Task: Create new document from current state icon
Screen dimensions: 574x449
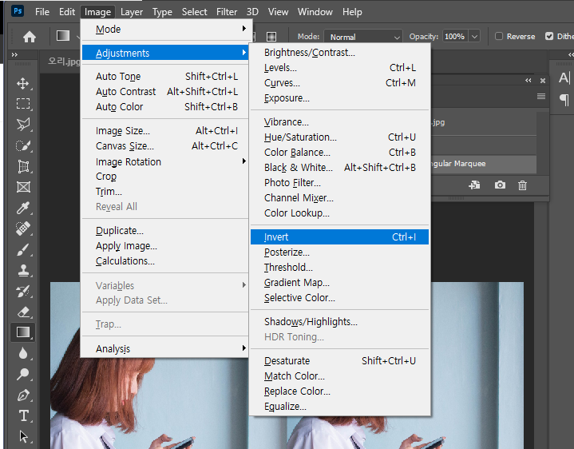Action: point(474,185)
